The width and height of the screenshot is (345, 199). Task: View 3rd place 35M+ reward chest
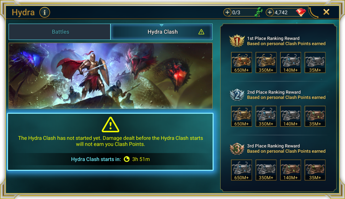315,170
